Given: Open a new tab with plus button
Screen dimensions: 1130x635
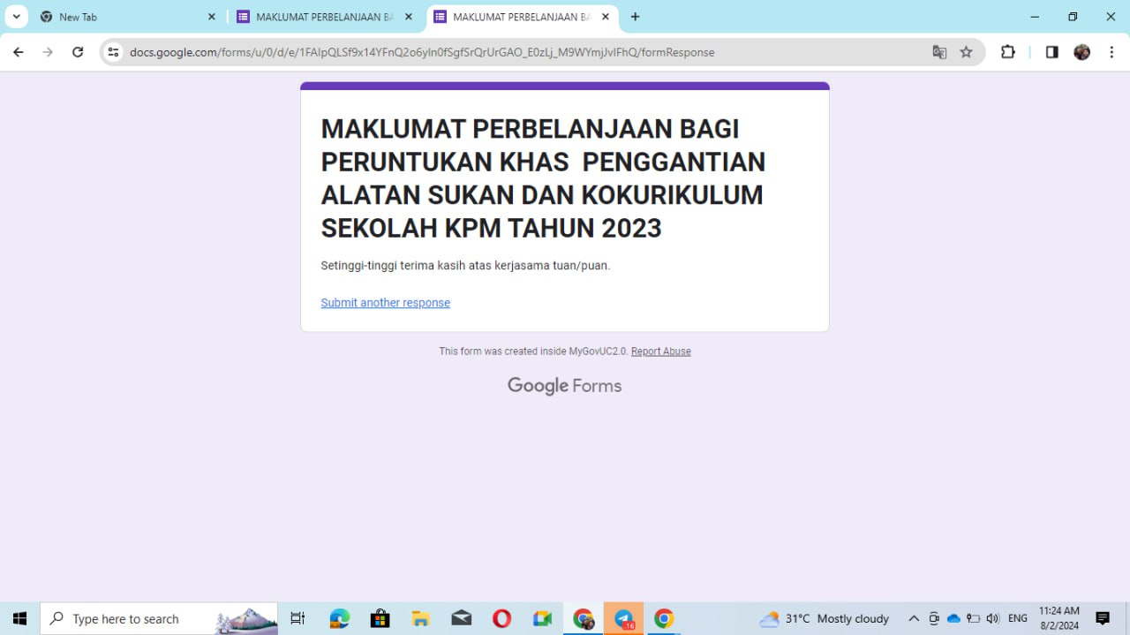Looking at the screenshot, I should pos(635,17).
